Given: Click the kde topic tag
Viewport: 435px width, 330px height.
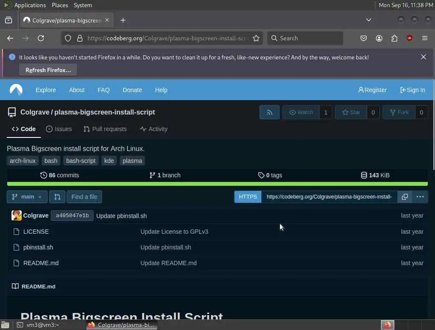Looking at the screenshot, I should pos(109,161).
